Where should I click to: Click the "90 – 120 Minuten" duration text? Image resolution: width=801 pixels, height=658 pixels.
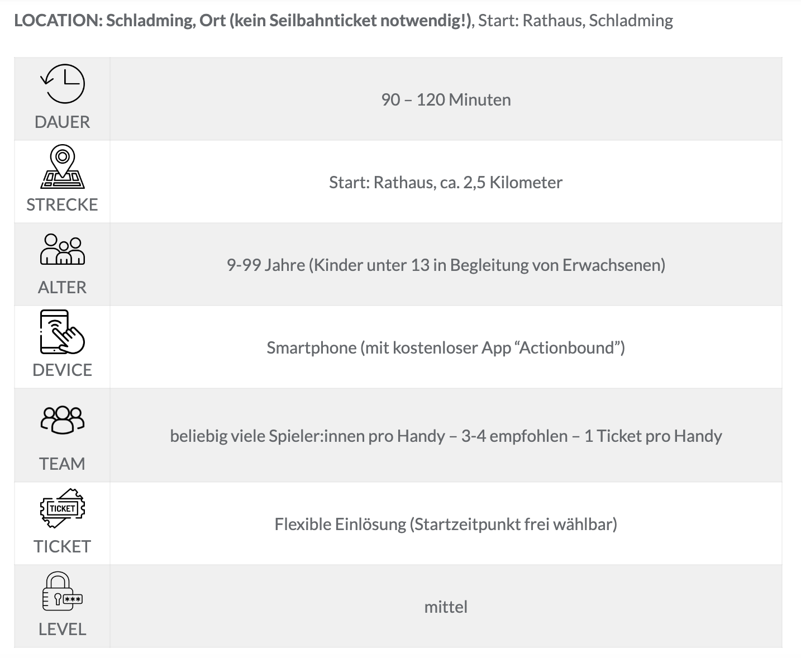click(446, 99)
